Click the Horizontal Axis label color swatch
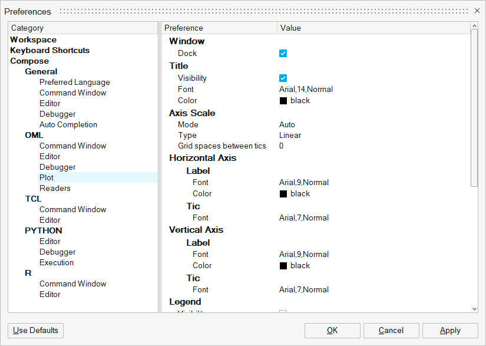The width and height of the screenshot is (486, 346). (283, 194)
